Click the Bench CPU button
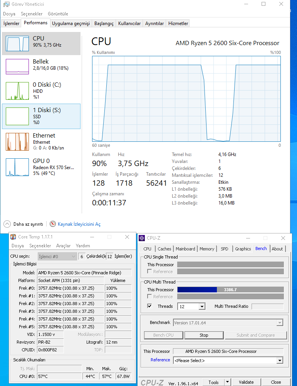The image size is (297, 386). (163, 335)
